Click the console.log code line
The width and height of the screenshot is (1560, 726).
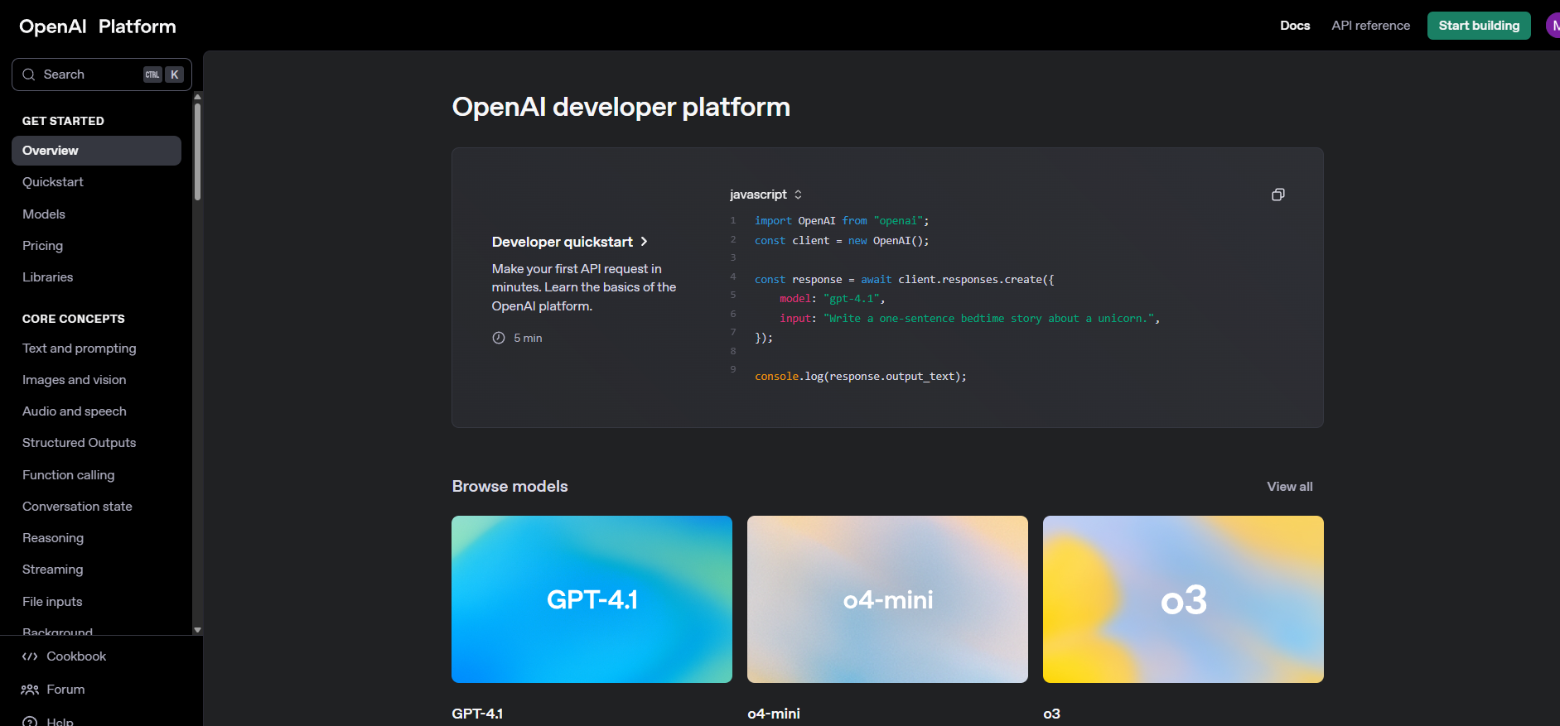[x=861, y=377]
